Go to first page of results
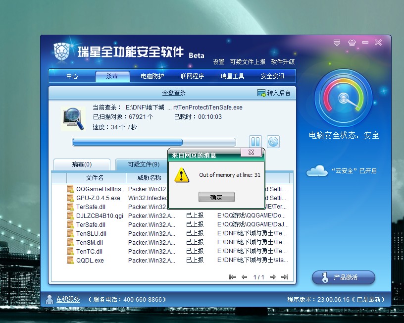 coord(232,277)
